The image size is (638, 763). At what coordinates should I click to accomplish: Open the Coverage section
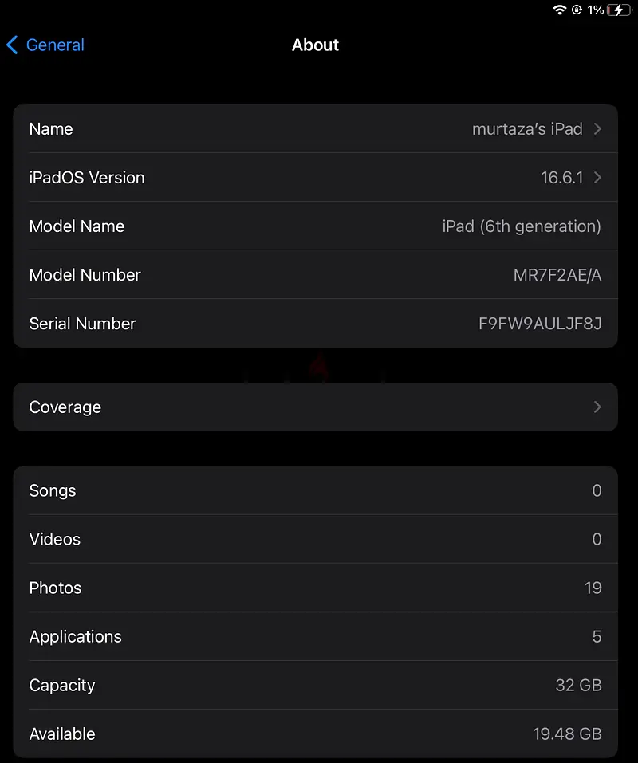tap(315, 407)
